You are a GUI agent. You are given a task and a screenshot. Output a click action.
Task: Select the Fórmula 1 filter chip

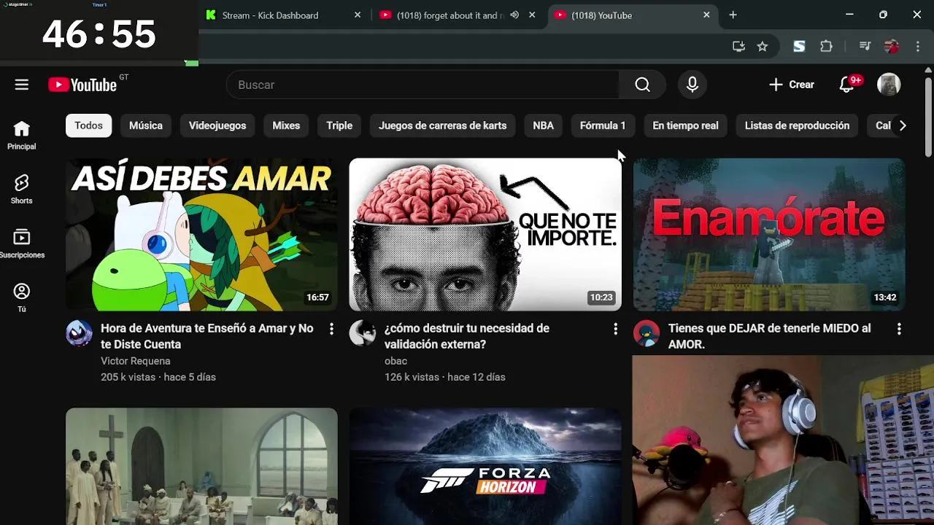pos(603,125)
